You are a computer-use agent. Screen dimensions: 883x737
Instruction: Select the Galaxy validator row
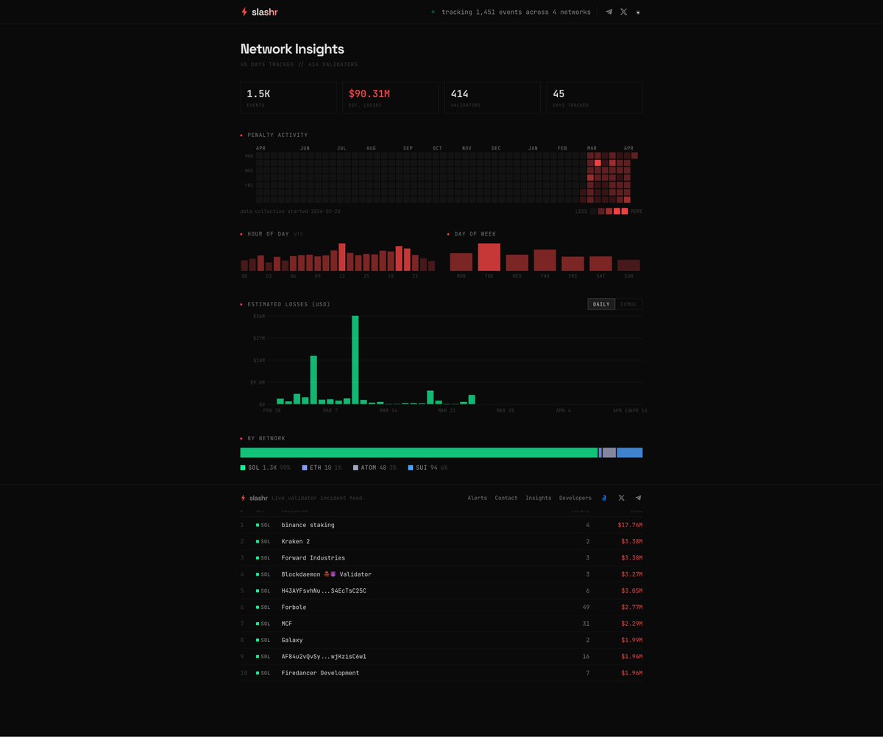coord(441,640)
